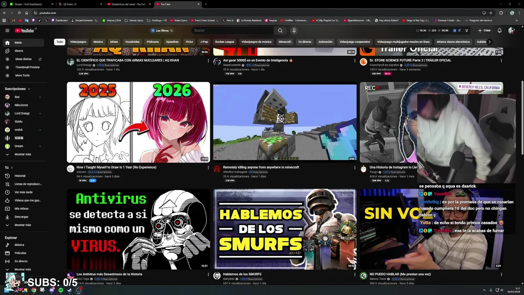Open options for Hablemos de los SMURFS

[x=355, y=275]
